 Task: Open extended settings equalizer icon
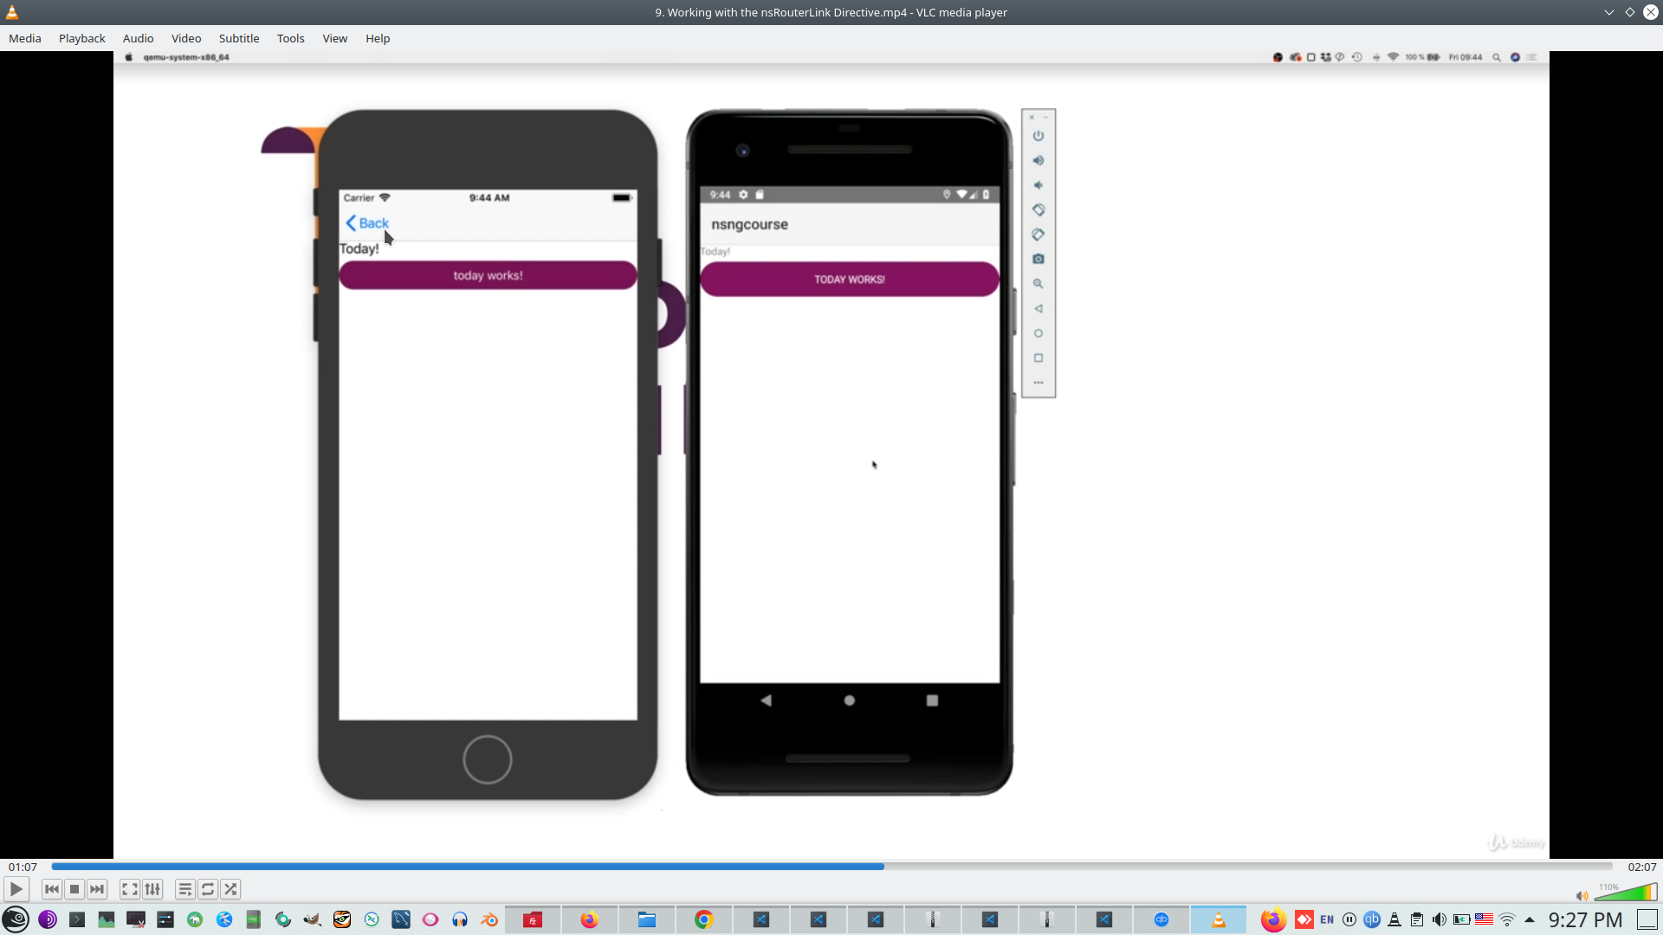[x=152, y=889]
